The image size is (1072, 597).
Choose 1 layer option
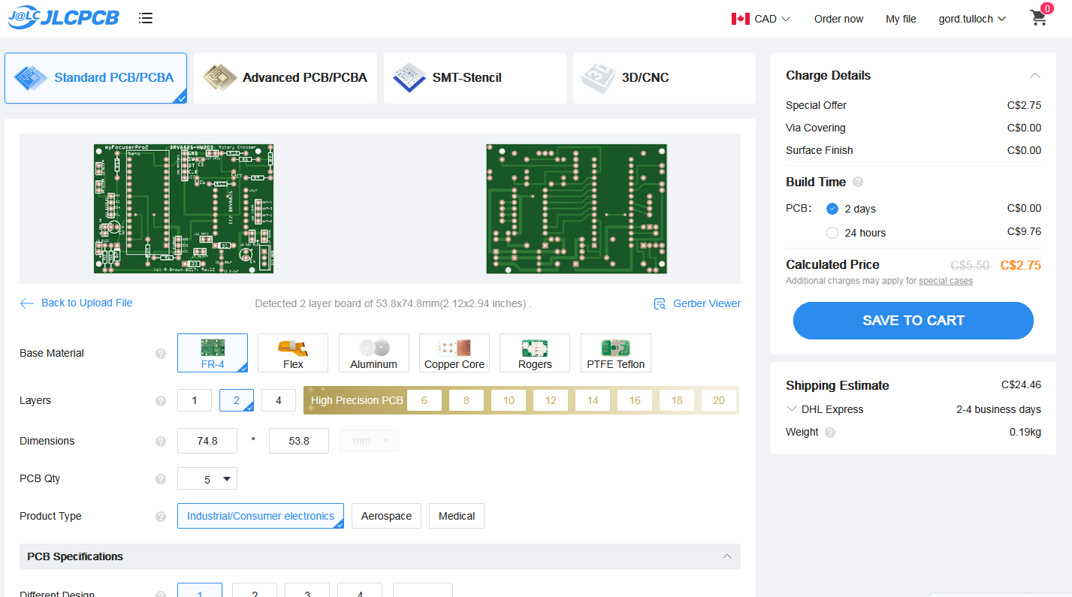195,400
